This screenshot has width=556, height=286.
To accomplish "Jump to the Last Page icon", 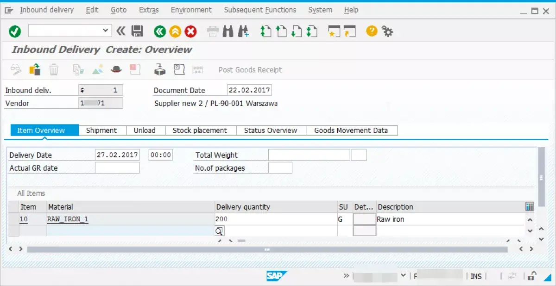I will (x=312, y=31).
